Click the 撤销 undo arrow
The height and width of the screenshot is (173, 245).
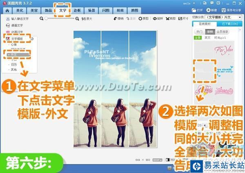pyautogui.click(x=118, y=19)
